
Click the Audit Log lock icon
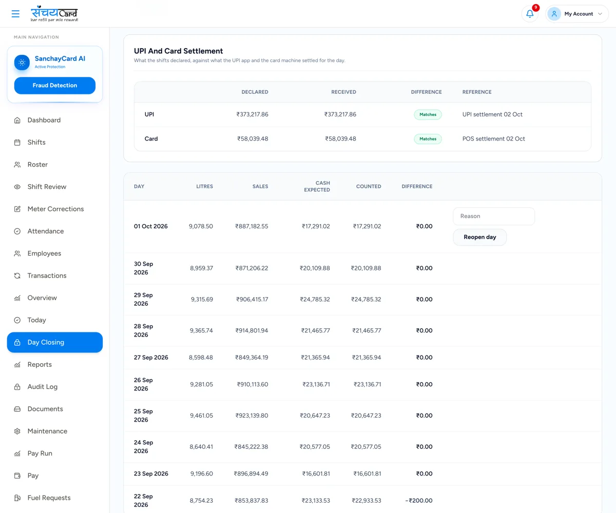17,387
